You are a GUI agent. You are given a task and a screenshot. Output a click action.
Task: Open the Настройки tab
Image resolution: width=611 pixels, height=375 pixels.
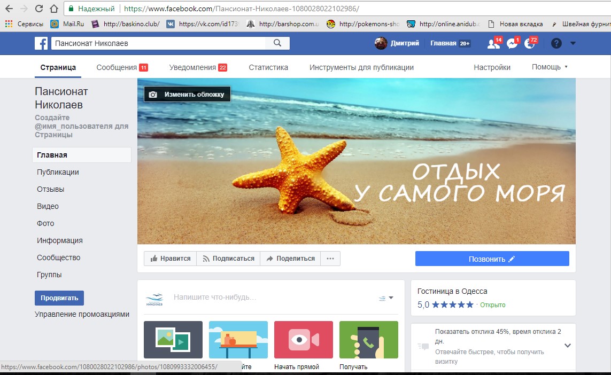pos(492,67)
